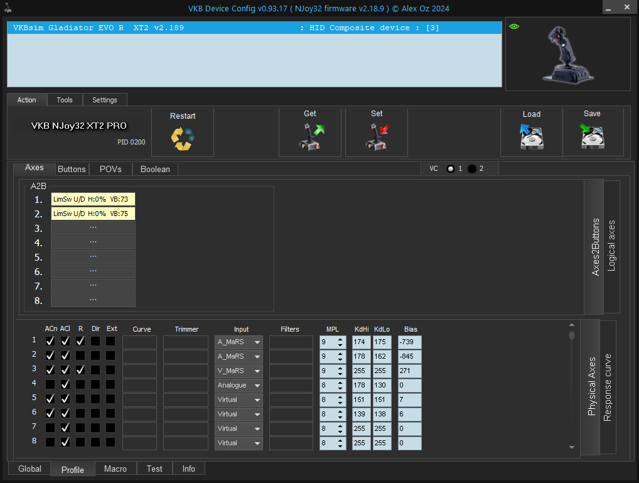This screenshot has height=483, width=639.
Task: Click the Restart recycle icon
Action: click(x=183, y=139)
